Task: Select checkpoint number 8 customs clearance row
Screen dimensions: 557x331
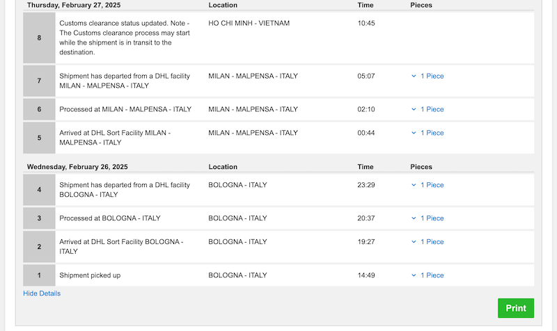Action: (x=278, y=38)
